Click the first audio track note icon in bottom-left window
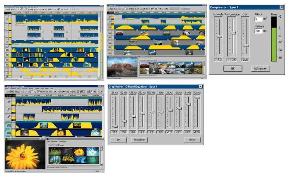This screenshot has width=289, height=177. (9, 102)
